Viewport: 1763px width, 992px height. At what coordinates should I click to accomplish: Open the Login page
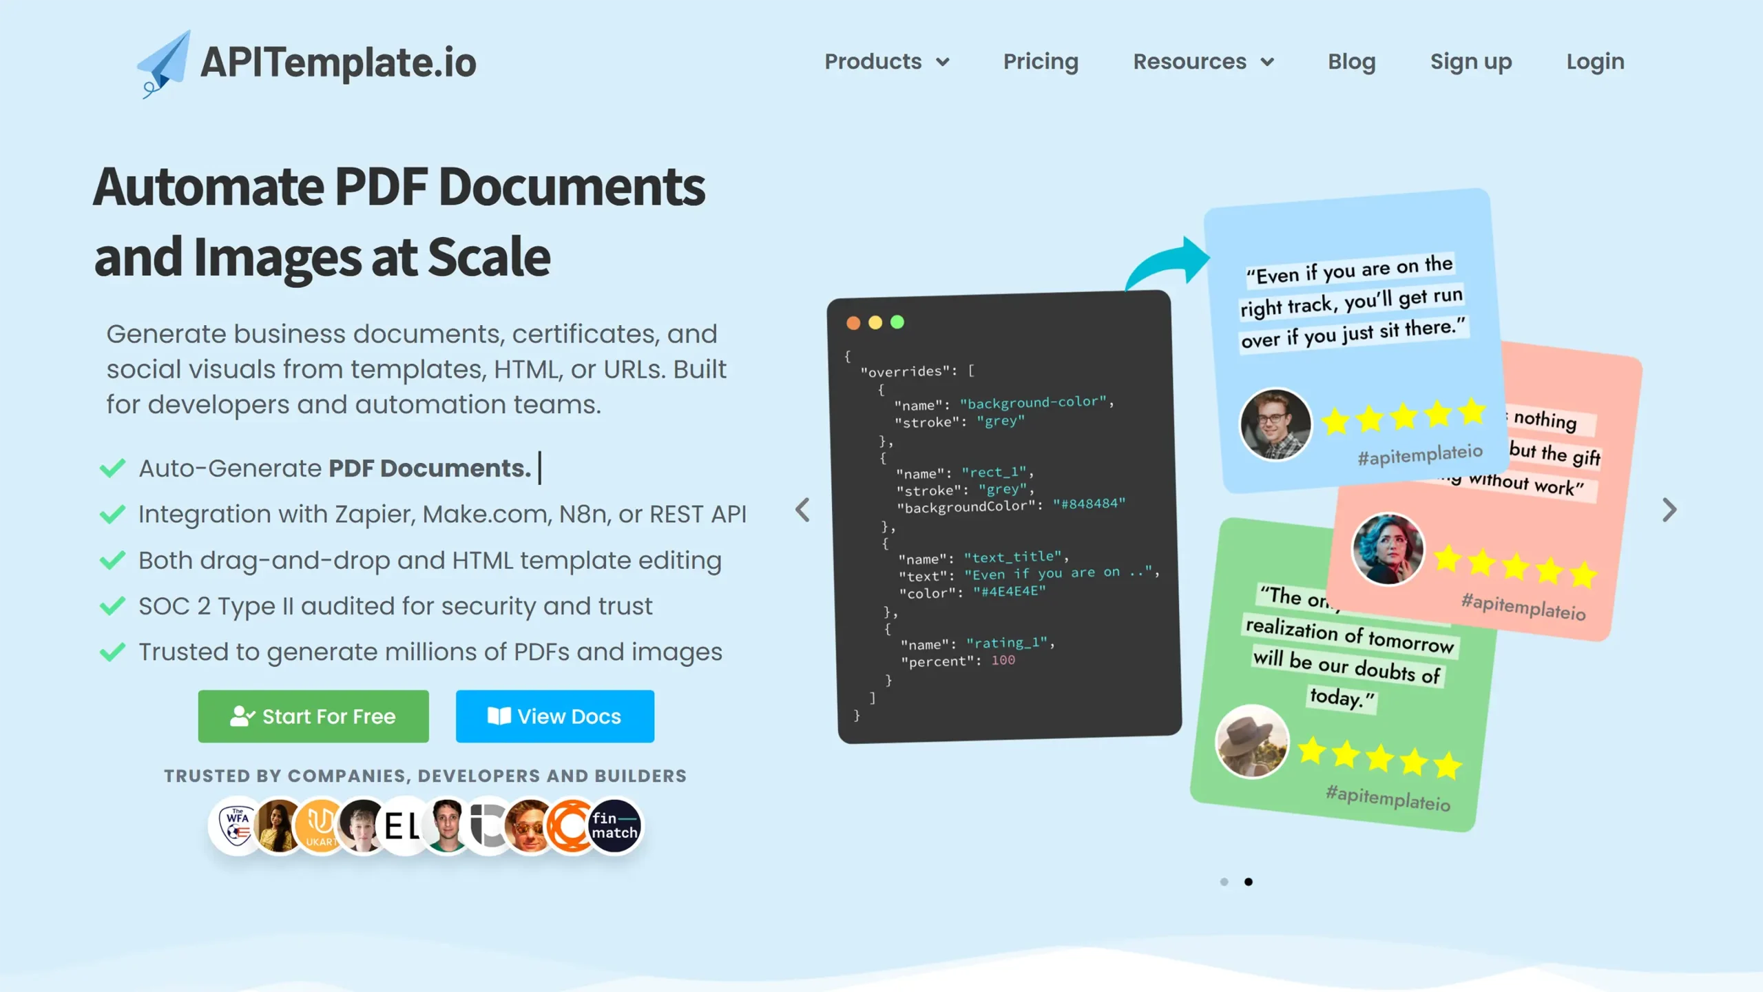pos(1595,62)
